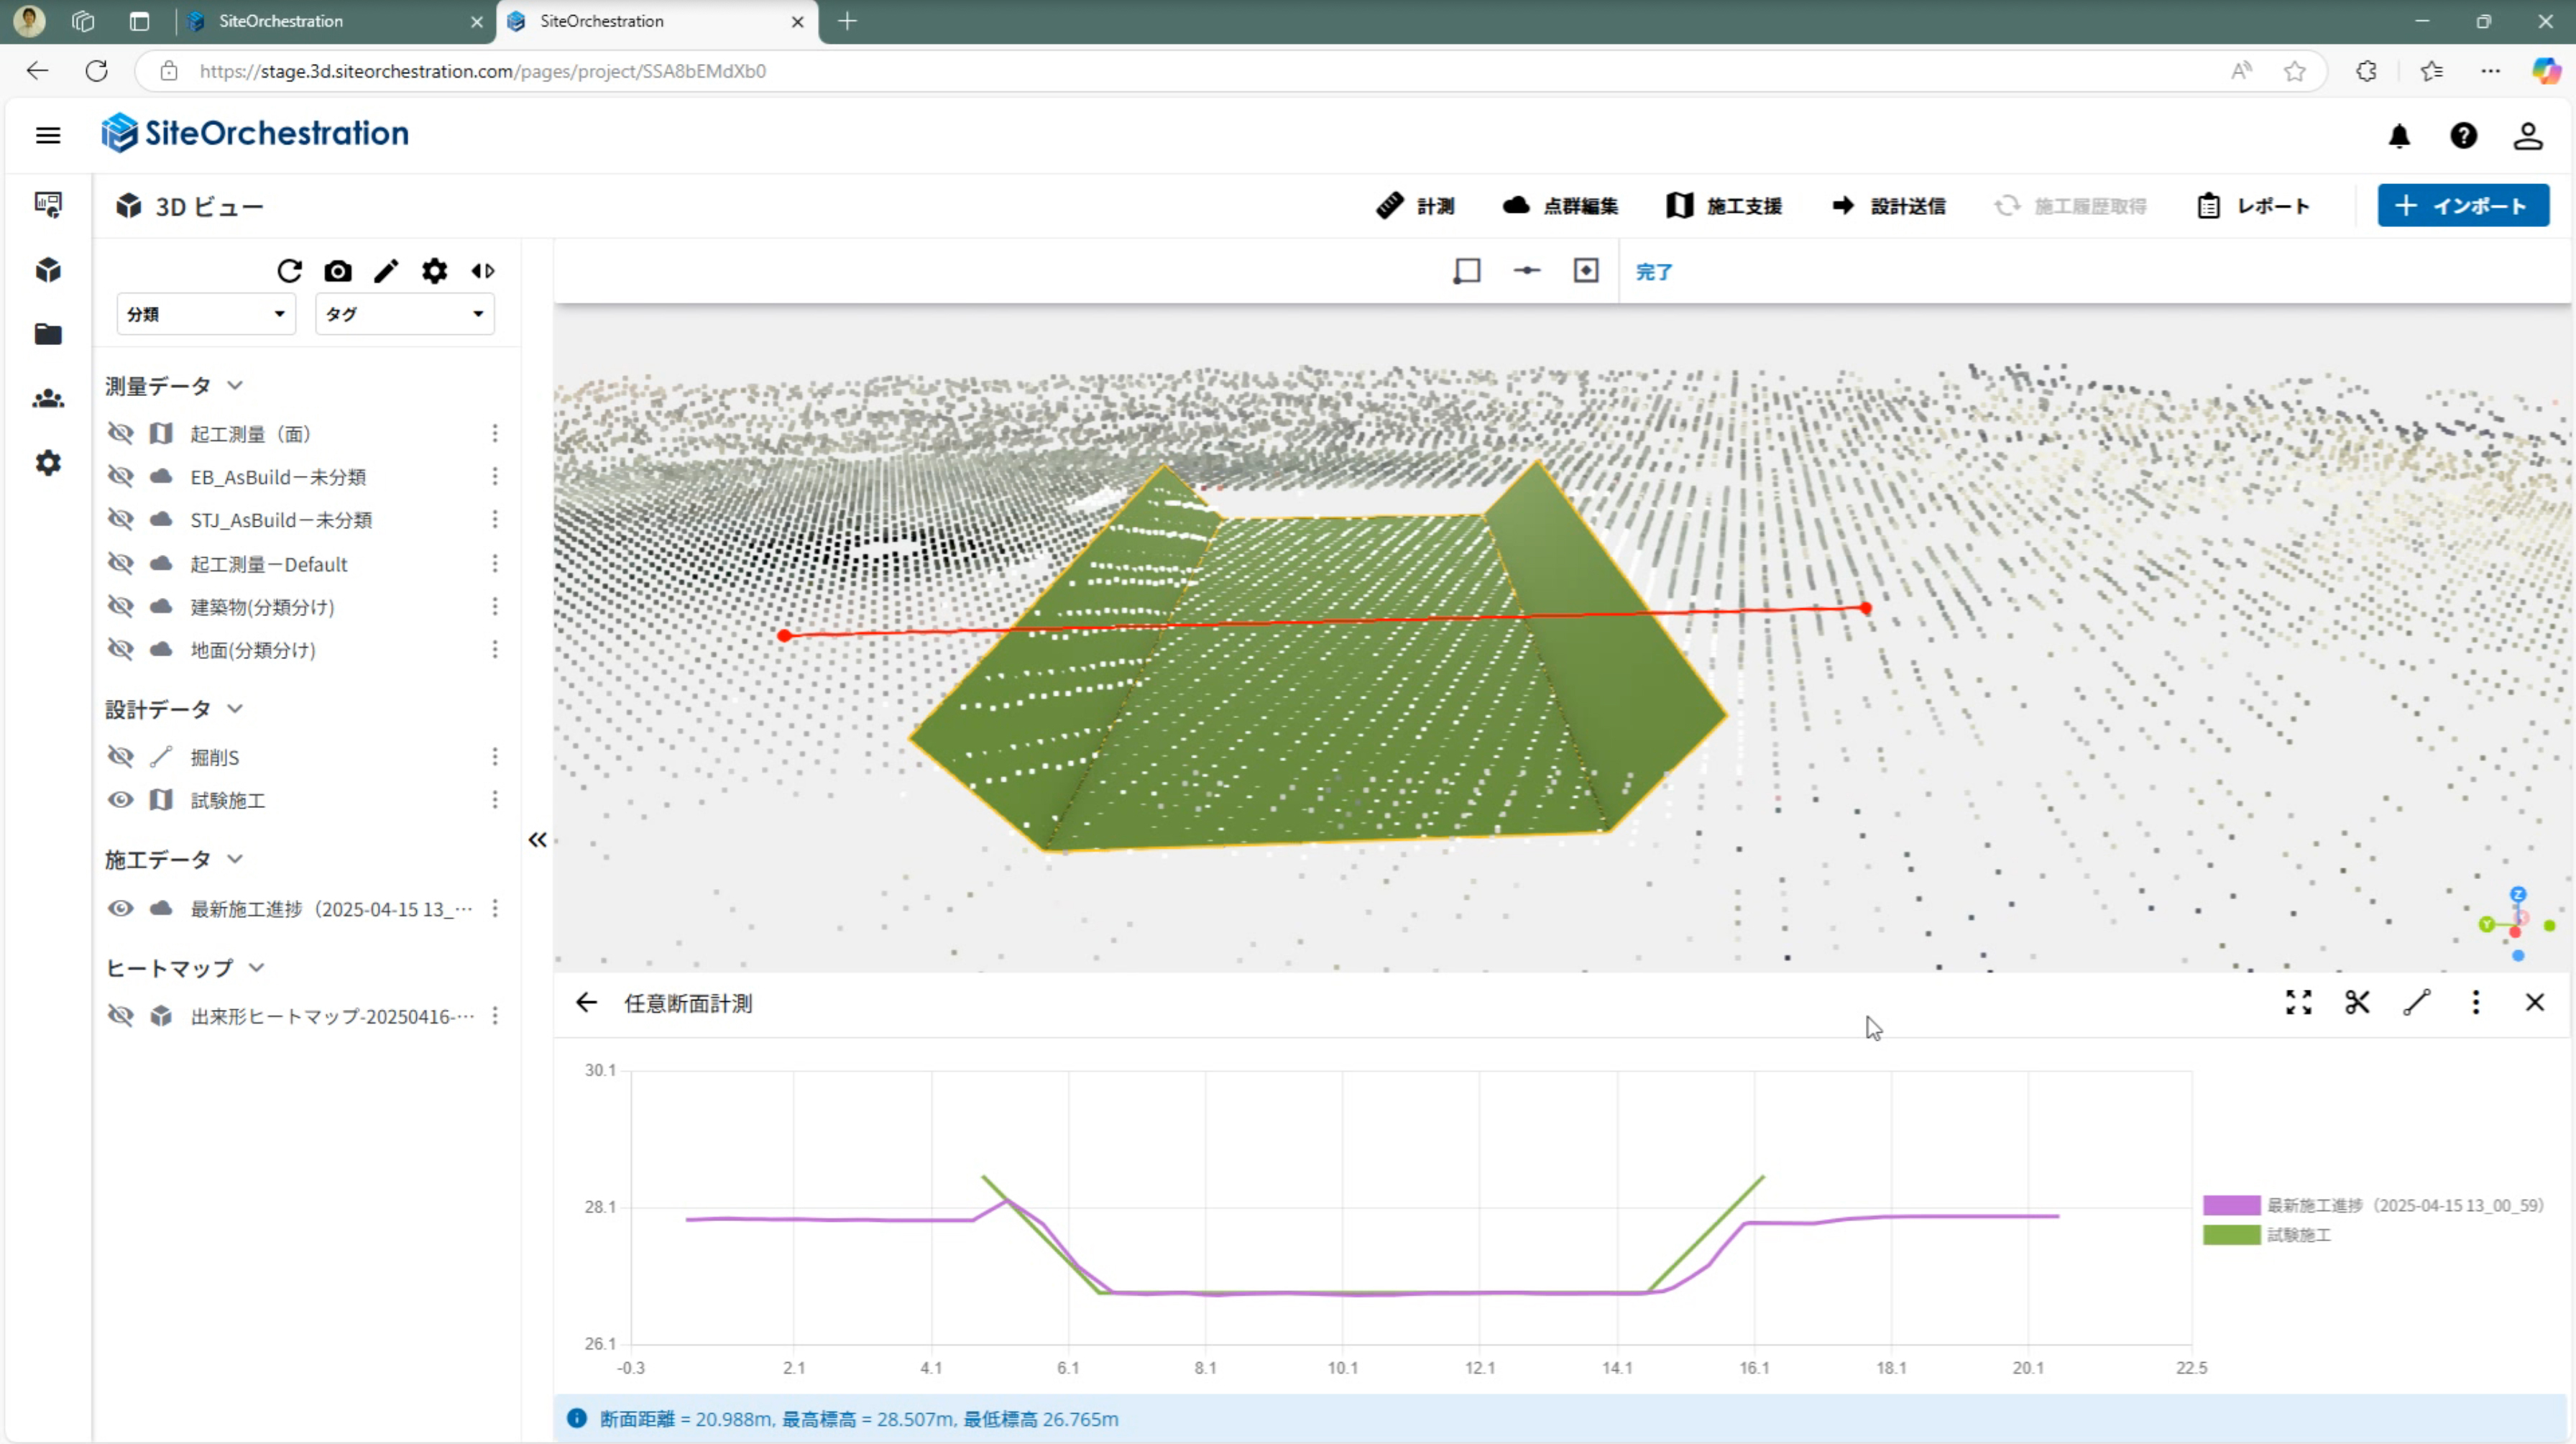Click the browser address bar URL
2576x1444 pixels.
(x=483, y=71)
